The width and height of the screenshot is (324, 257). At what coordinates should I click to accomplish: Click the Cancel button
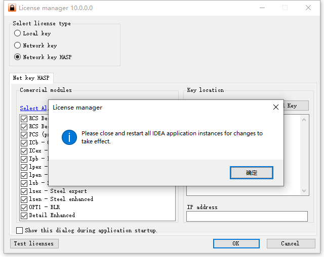point(291,243)
